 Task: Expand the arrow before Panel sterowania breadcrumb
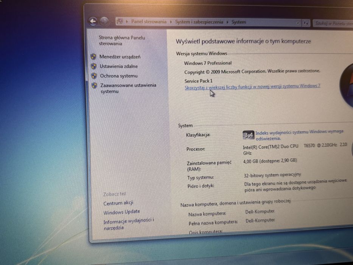pyautogui.click(x=127, y=22)
